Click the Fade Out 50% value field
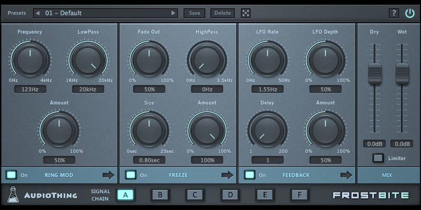This screenshot has width=421, height=210. (149, 89)
